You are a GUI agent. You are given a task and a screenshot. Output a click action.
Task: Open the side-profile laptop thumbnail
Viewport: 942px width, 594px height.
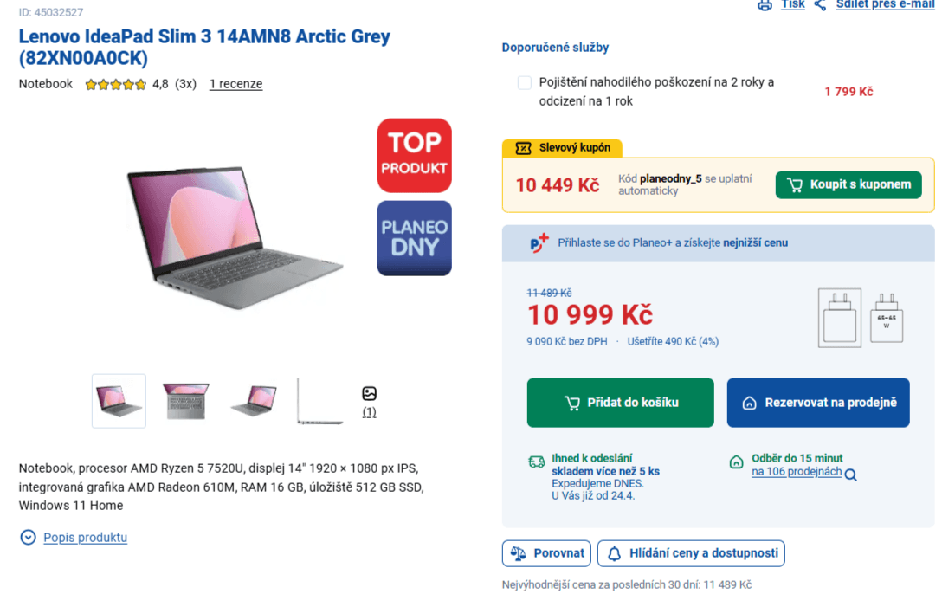pos(319,401)
